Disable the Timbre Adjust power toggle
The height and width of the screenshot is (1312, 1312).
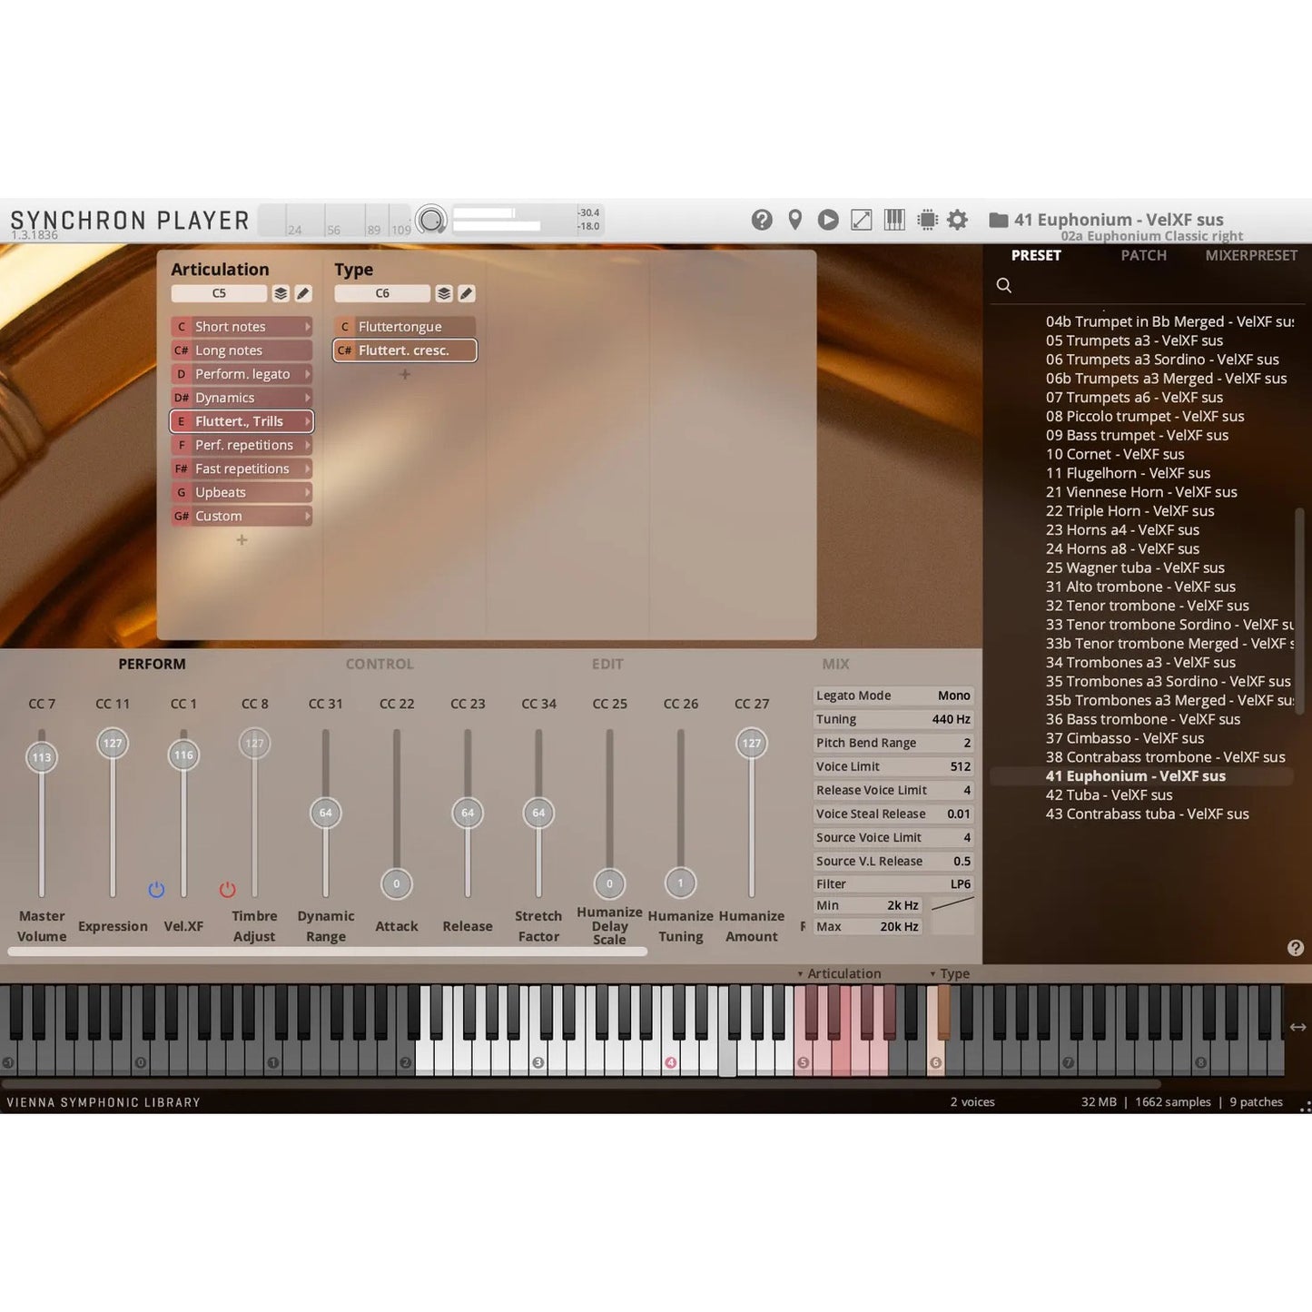(226, 889)
